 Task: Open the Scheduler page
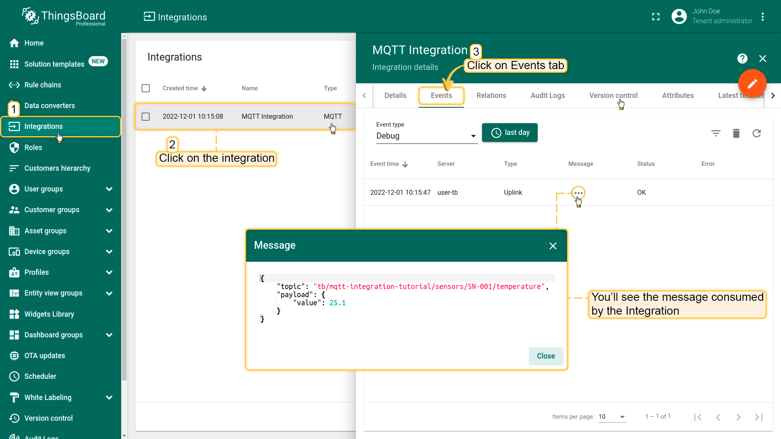[61, 376]
